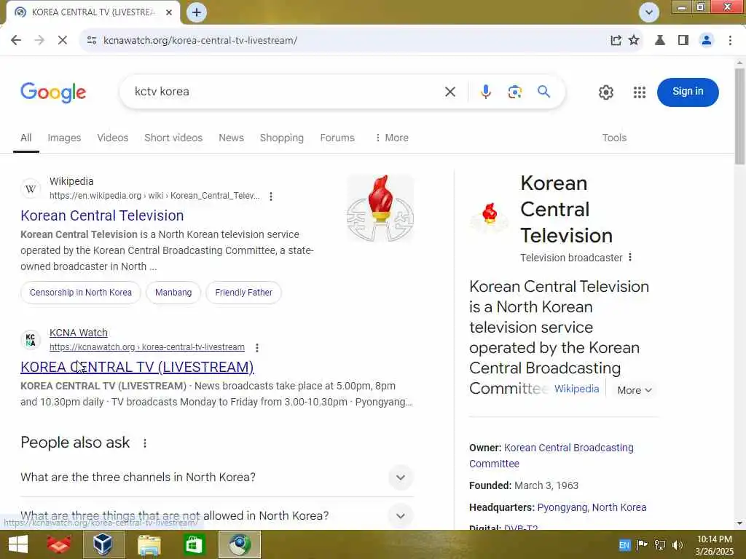Viewport: 746px width, 559px height.
Task: Click the KCNA Watch site favicon
Action: click(31, 340)
